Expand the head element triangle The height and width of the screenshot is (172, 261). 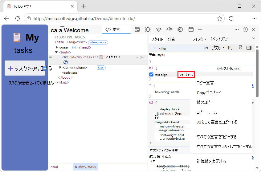(x=57, y=47)
